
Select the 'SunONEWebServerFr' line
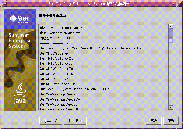coord(56,53)
